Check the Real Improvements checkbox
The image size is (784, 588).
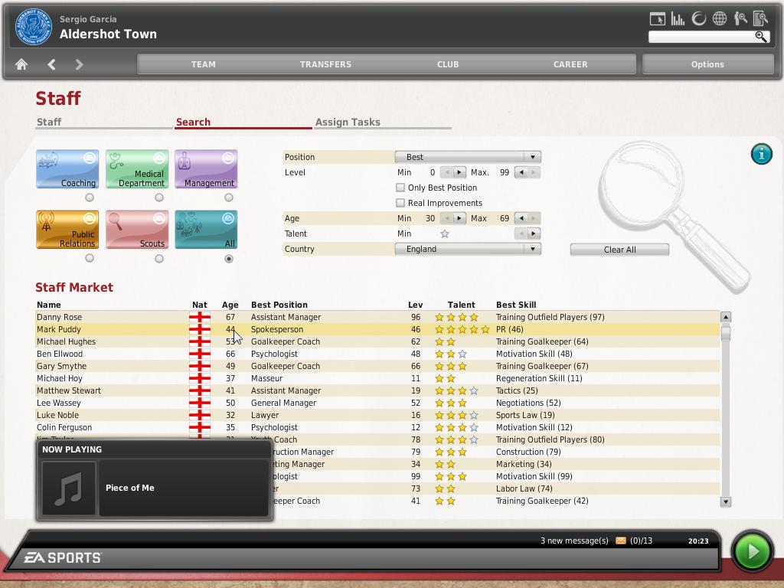point(400,203)
